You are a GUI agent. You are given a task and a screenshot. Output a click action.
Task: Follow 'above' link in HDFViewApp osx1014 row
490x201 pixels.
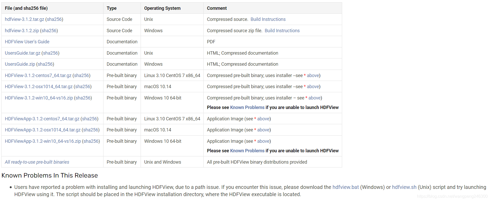pyautogui.click(x=263, y=130)
